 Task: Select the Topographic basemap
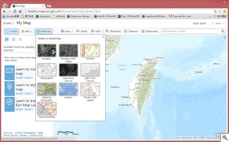point(47,70)
